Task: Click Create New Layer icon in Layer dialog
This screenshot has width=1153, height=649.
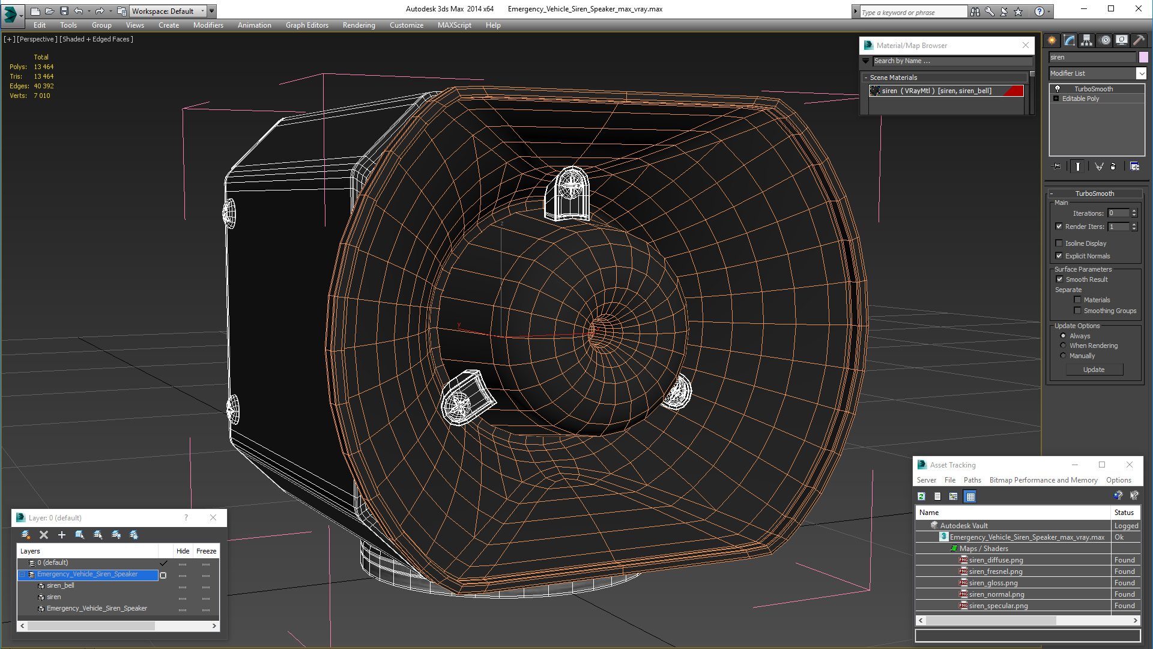Action: point(26,535)
